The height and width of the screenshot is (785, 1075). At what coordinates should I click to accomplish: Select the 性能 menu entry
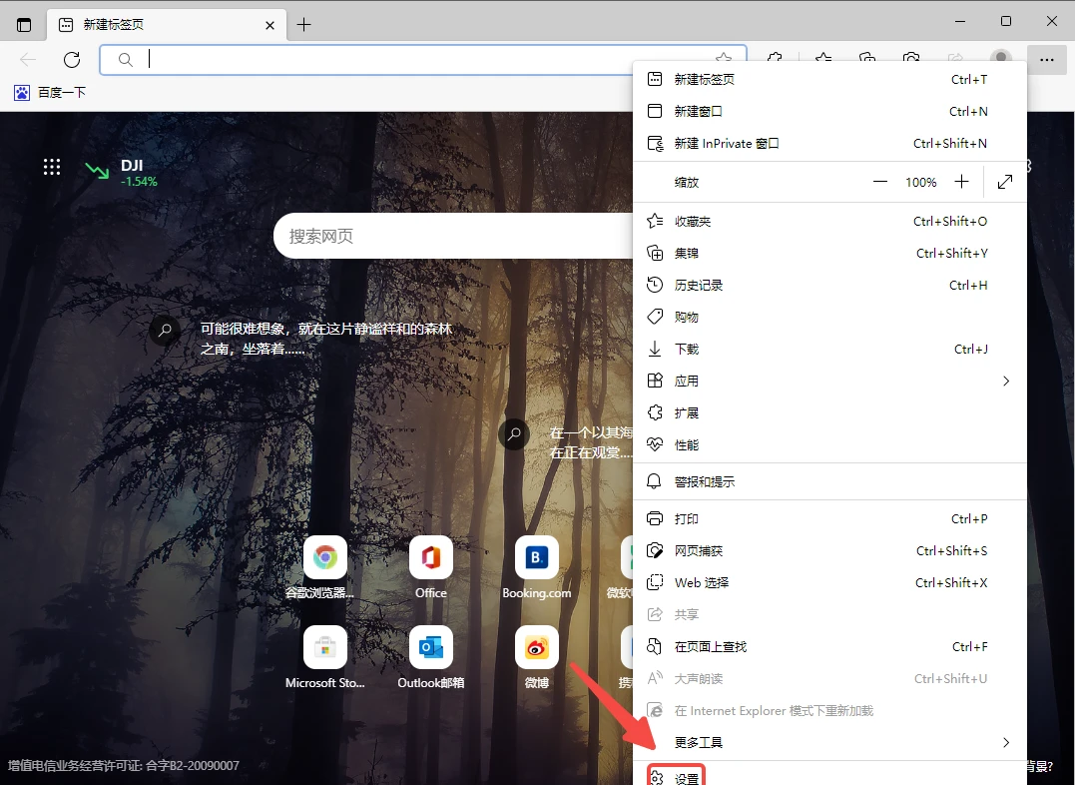pos(829,444)
